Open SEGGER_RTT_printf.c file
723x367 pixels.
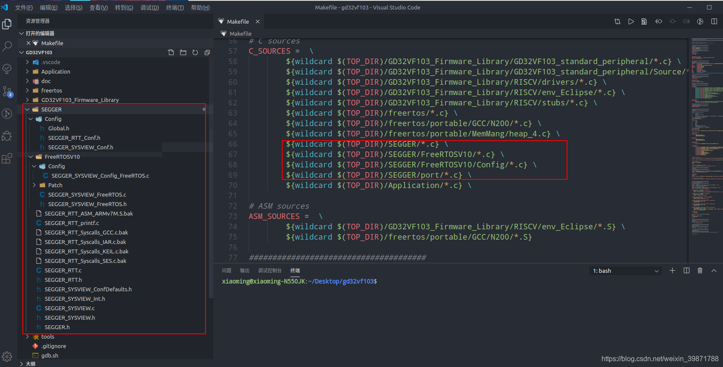pyautogui.click(x=72, y=223)
